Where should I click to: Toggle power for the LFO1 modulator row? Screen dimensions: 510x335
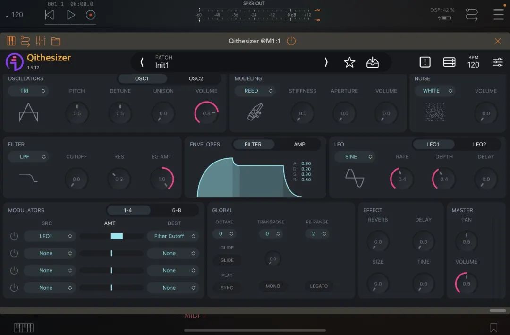[14, 236]
